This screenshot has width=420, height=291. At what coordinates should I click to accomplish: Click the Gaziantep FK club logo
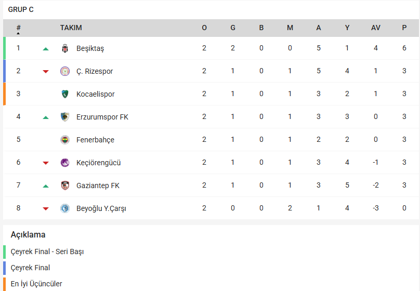[x=64, y=186]
